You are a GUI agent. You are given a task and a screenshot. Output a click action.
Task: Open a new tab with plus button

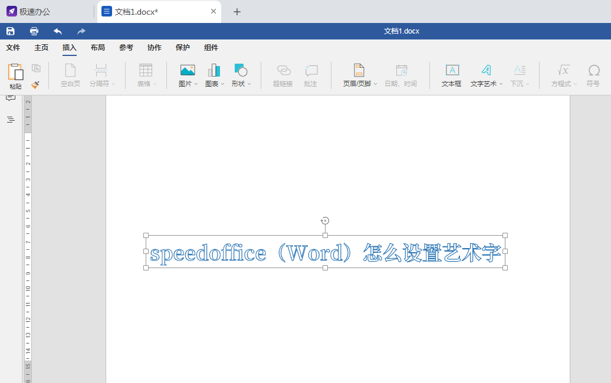(237, 12)
